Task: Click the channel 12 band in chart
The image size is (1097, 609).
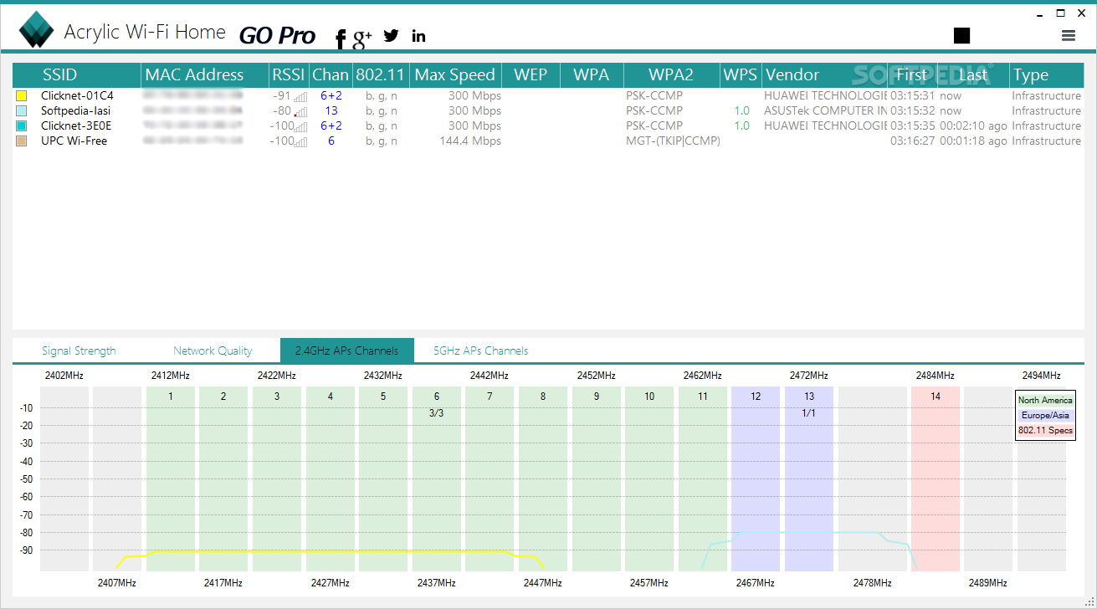Action: [x=756, y=478]
